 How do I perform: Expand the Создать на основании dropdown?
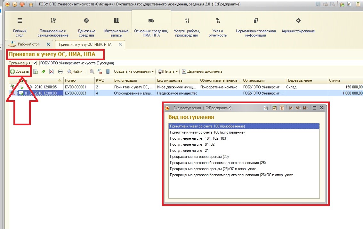(x=134, y=72)
